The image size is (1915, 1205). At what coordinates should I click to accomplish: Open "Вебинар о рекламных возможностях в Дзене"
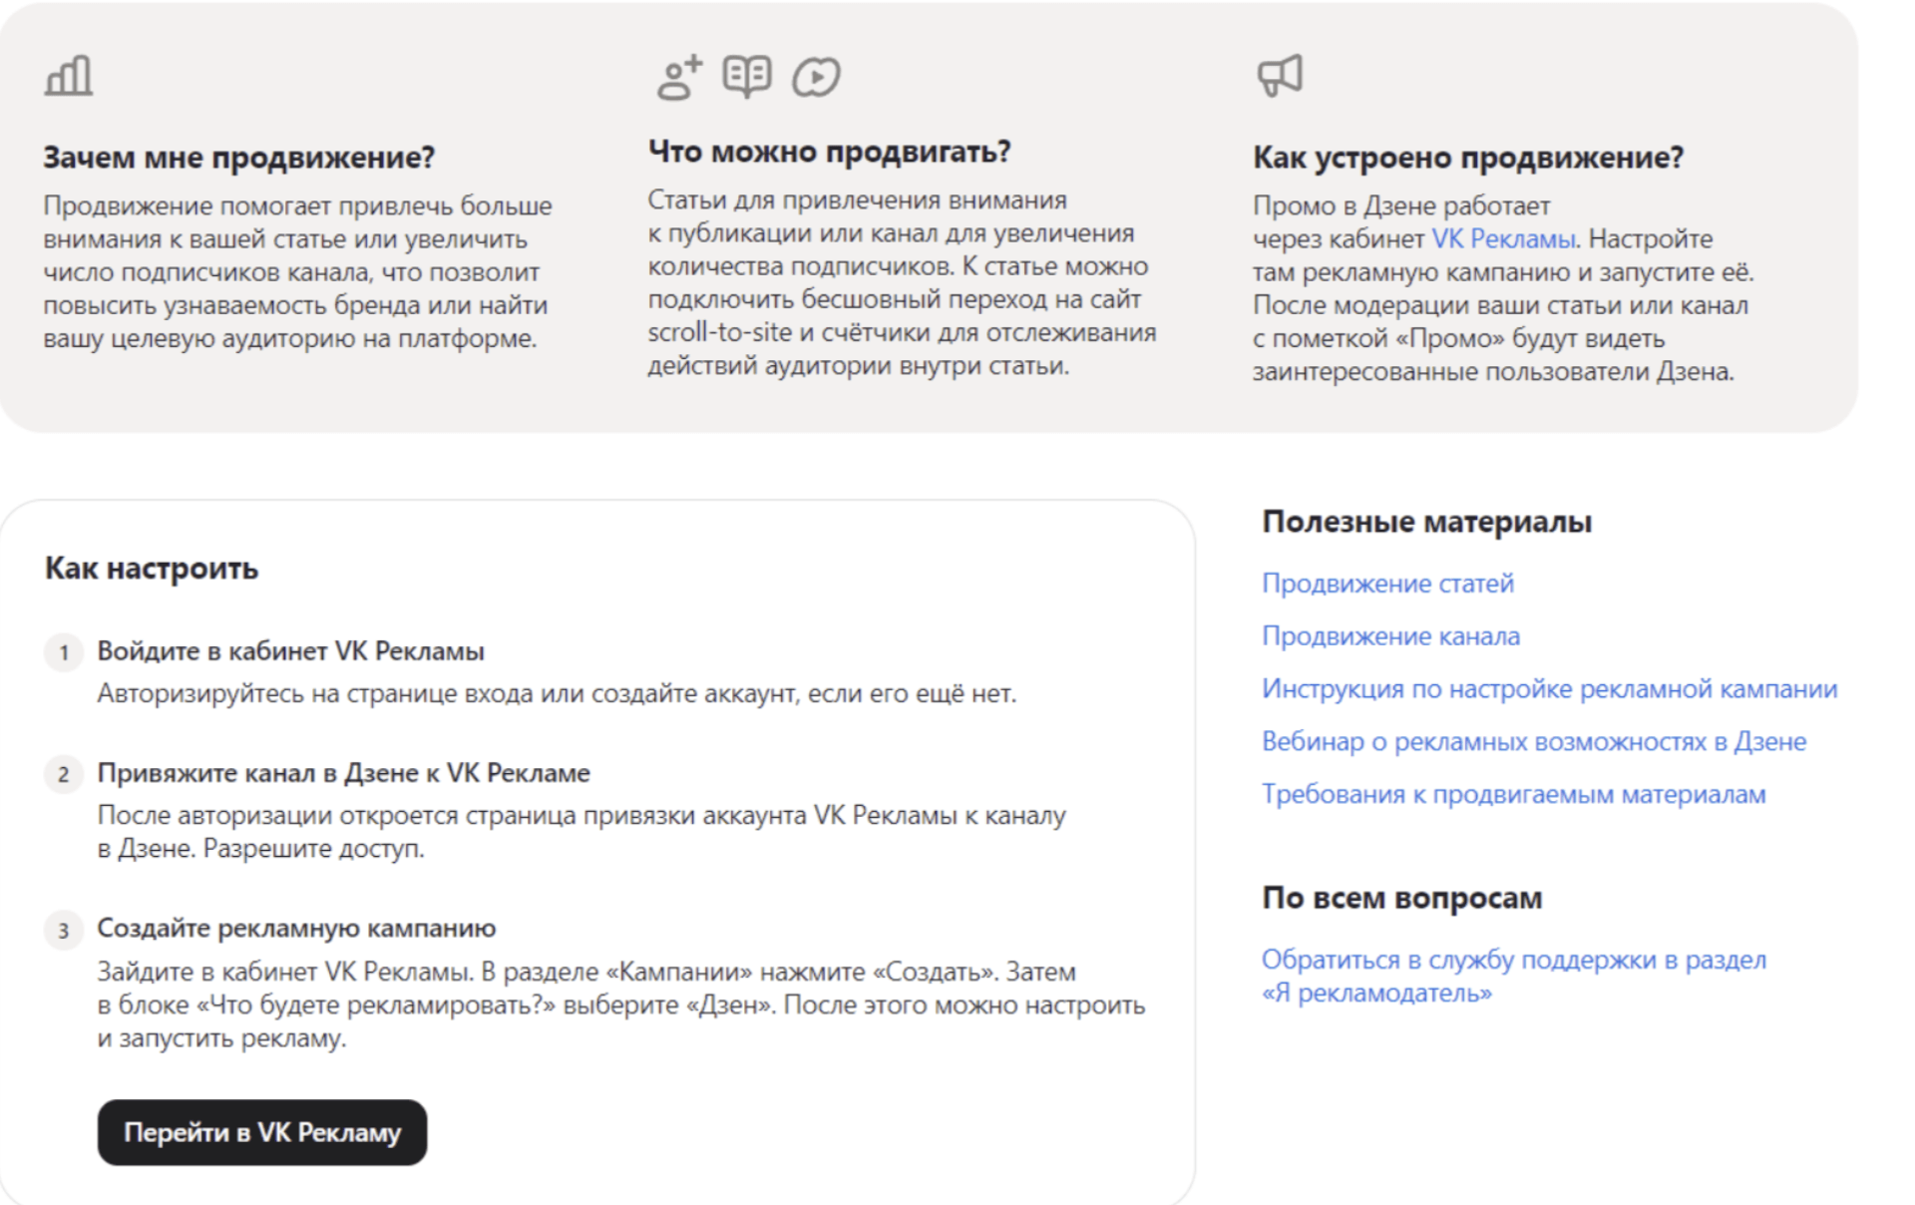1533,742
